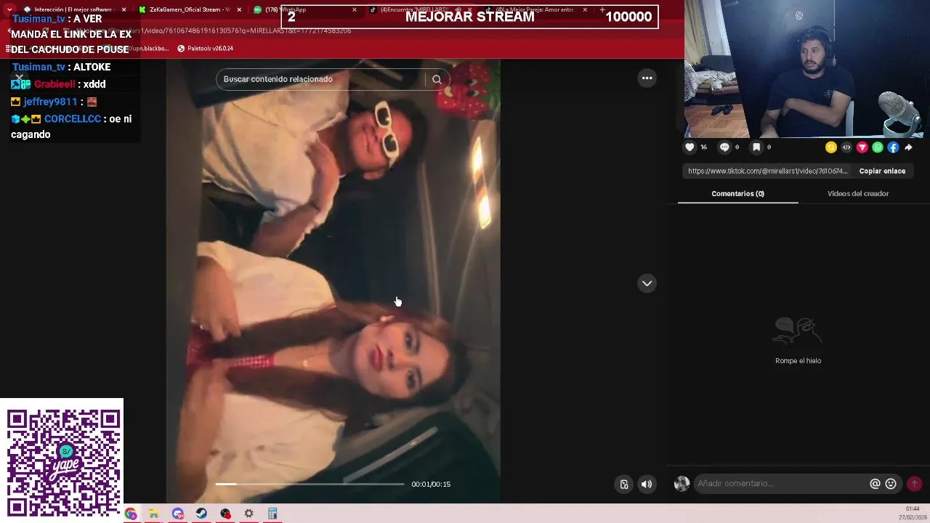The image size is (930, 523).
Task: Like the TikTok video with the heart icon
Action: (690, 147)
